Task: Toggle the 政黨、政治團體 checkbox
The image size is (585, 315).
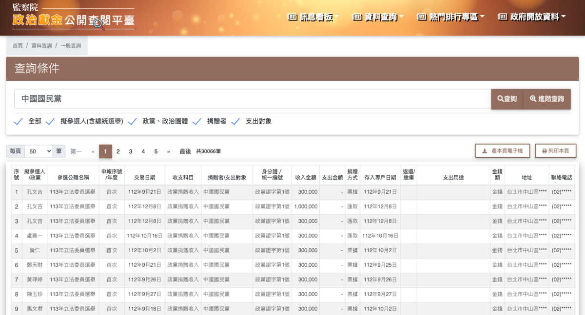Action: pyautogui.click(x=132, y=121)
